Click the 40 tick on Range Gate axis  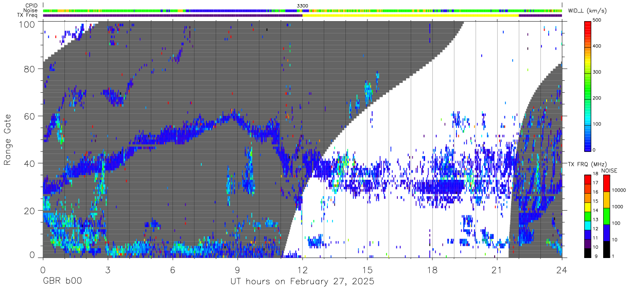[x=30, y=163]
